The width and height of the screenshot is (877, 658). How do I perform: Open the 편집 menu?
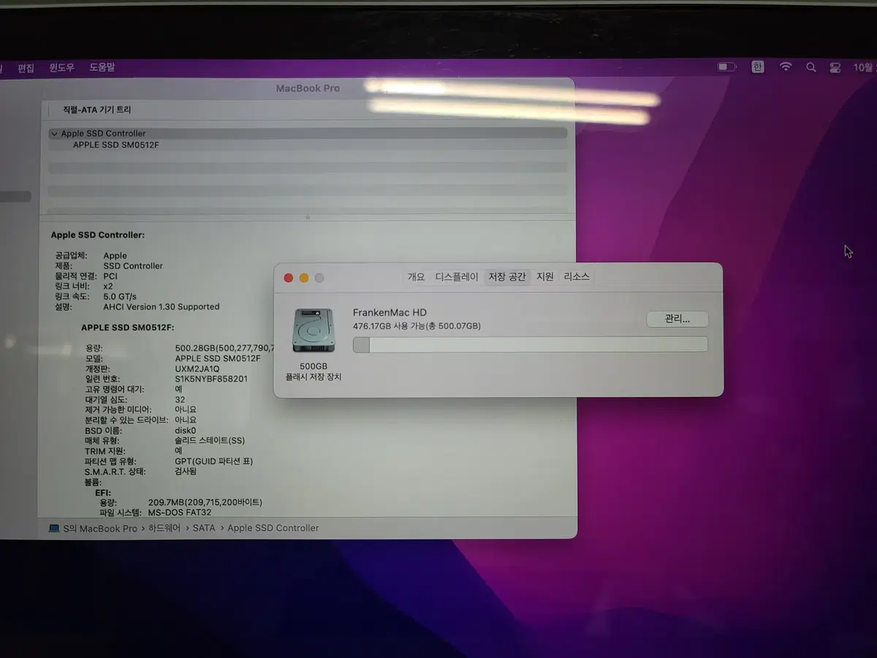[x=26, y=67]
